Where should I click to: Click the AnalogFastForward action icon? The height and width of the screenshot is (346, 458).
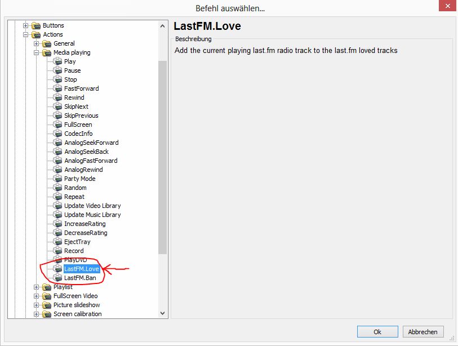(x=58, y=161)
